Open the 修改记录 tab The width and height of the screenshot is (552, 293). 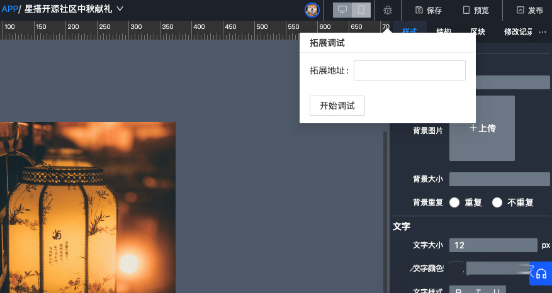pyautogui.click(x=518, y=32)
